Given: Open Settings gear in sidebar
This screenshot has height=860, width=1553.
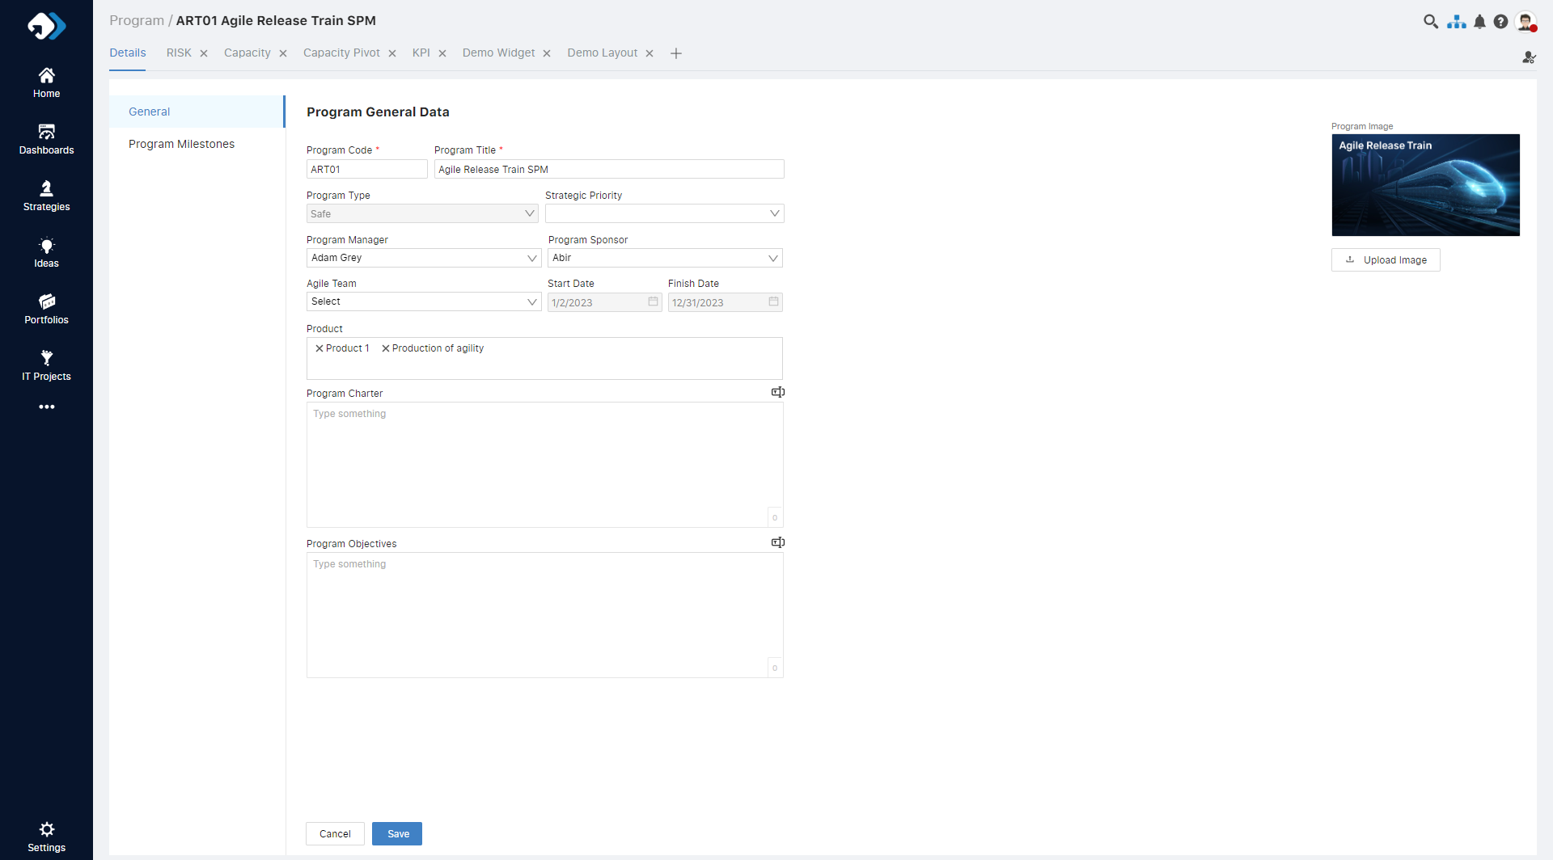Looking at the screenshot, I should tap(46, 836).
